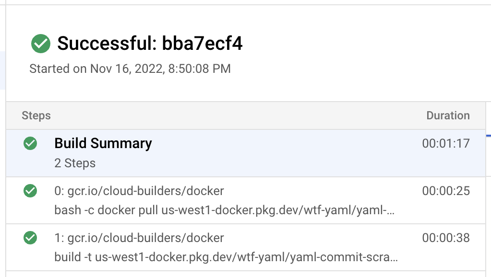Click the "Started on Nov 16, 2022" timestamp
The image size is (491, 277).
click(x=130, y=69)
